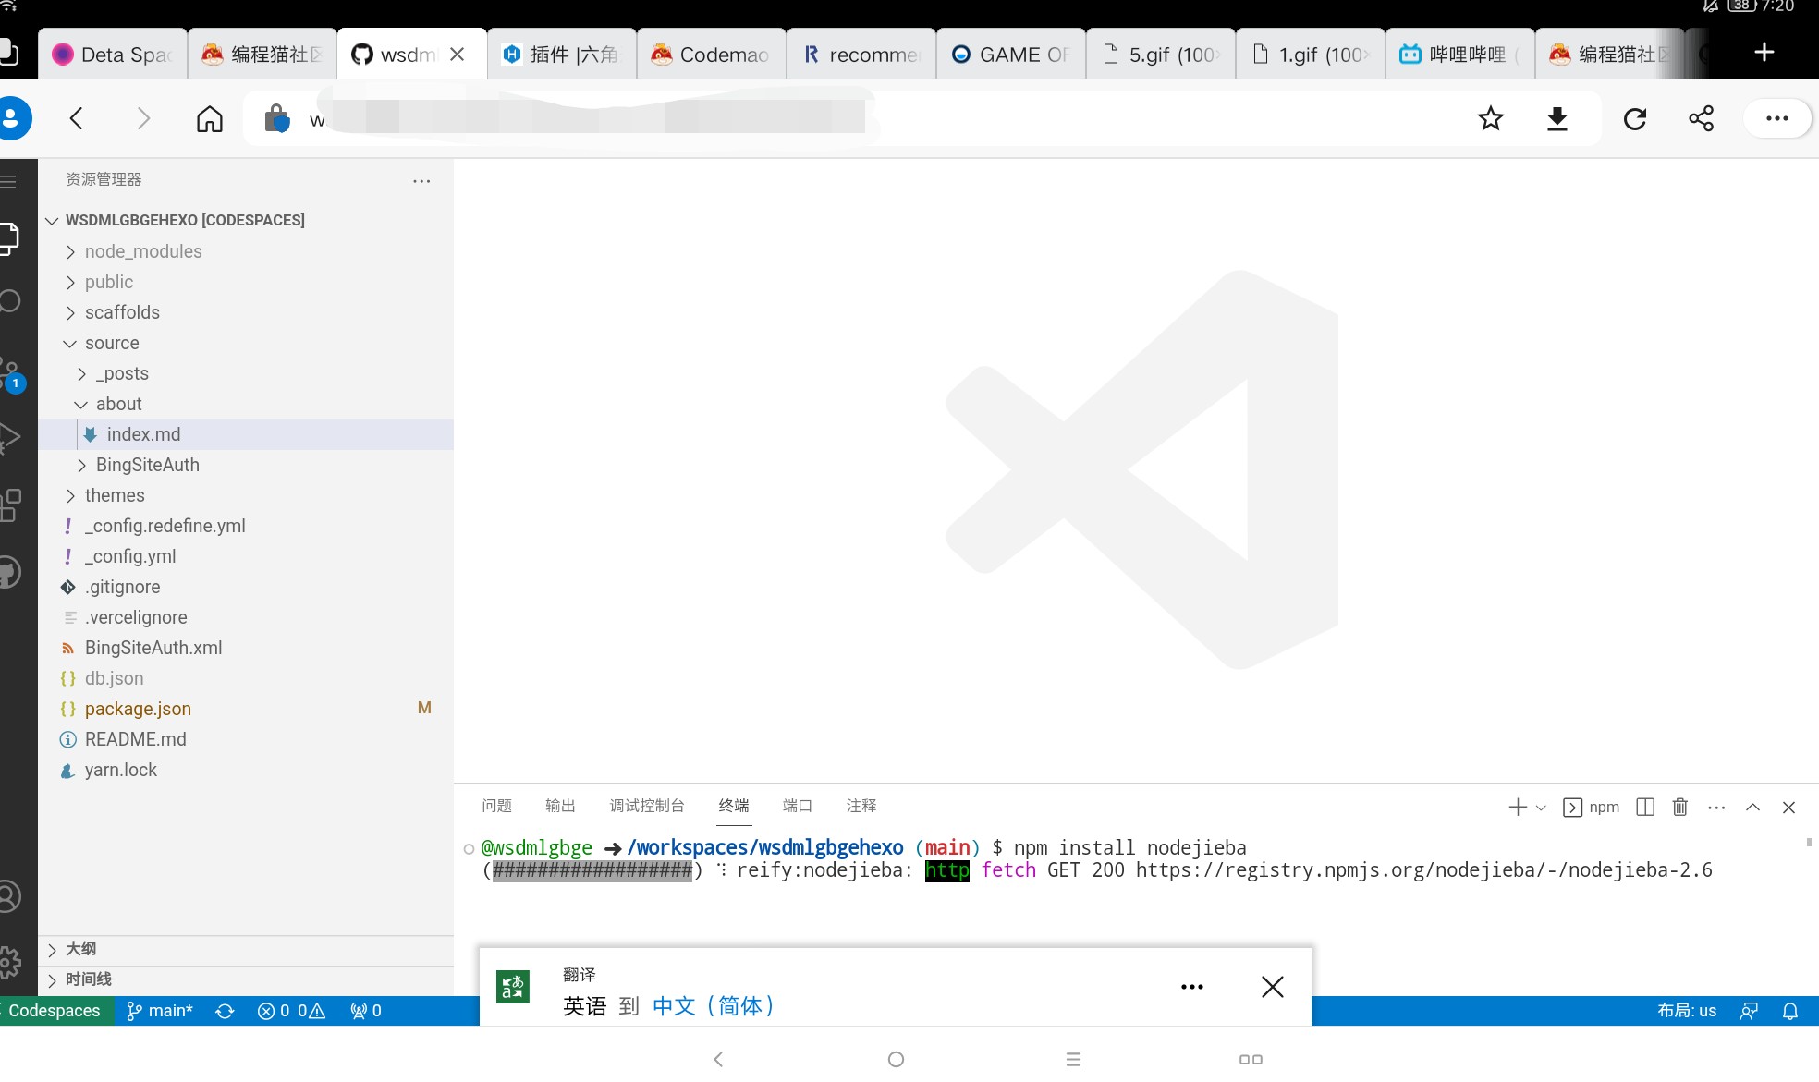Open browser home page
The height and width of the screenshot is (1082, 1819).
pyautogui.click(x=210, y=118)
